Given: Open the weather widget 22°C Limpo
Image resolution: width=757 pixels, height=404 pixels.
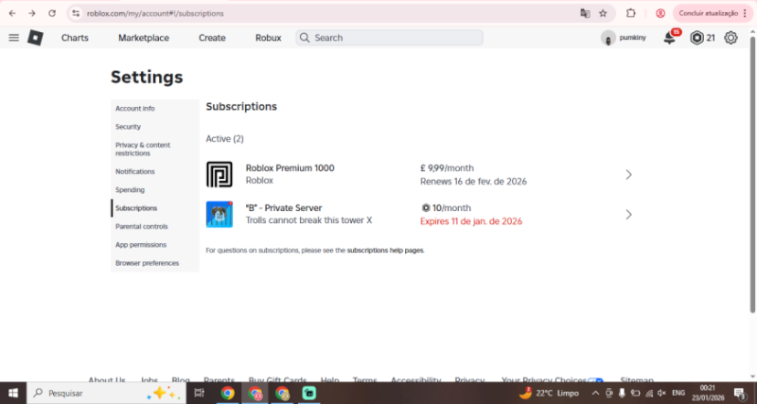Looking at the screenshot, I should 550,393.
